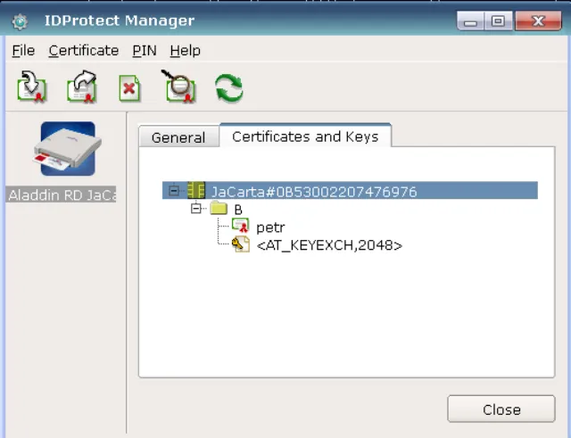Image resolution: width=571 pixels, height=438 pixels.
Task: Click the export certificate toolbar icon
Action: click(82, 87)
